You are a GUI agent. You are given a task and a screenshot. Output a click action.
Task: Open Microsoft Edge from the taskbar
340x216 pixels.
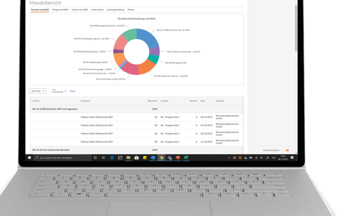click(x=111, y=157)
